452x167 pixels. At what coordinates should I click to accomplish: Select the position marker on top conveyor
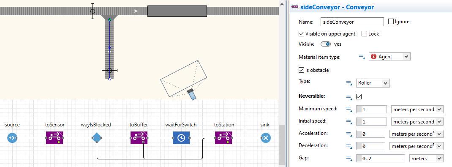pyautogui.click(x=93, y=11)
